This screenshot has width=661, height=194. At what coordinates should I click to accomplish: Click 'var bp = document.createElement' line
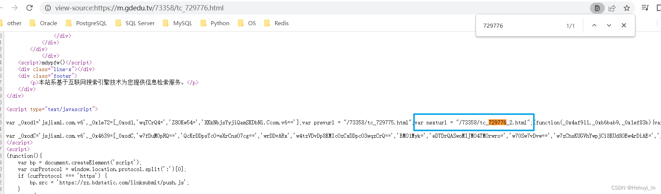pos(80,163)
